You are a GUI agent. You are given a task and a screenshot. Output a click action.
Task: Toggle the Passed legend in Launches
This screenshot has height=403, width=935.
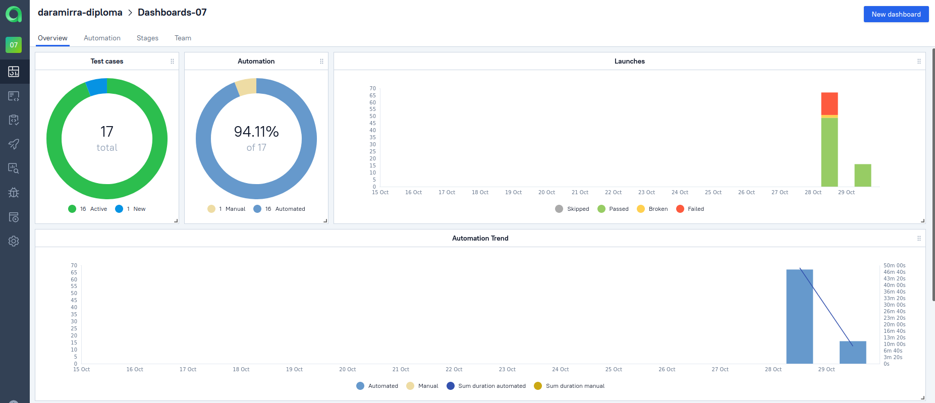[x=613, y=209]
